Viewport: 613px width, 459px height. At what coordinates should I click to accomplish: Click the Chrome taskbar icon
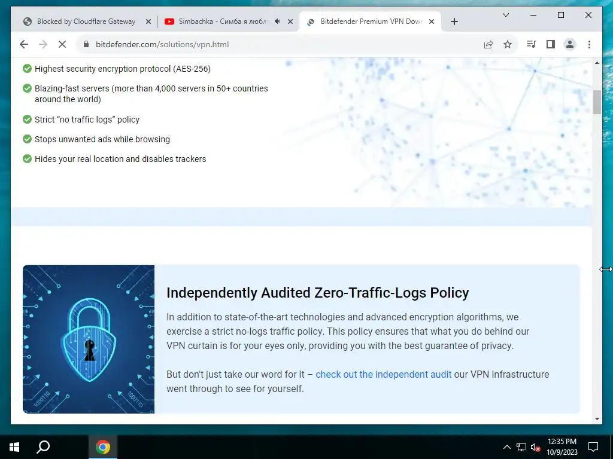[x=103, y=447]
